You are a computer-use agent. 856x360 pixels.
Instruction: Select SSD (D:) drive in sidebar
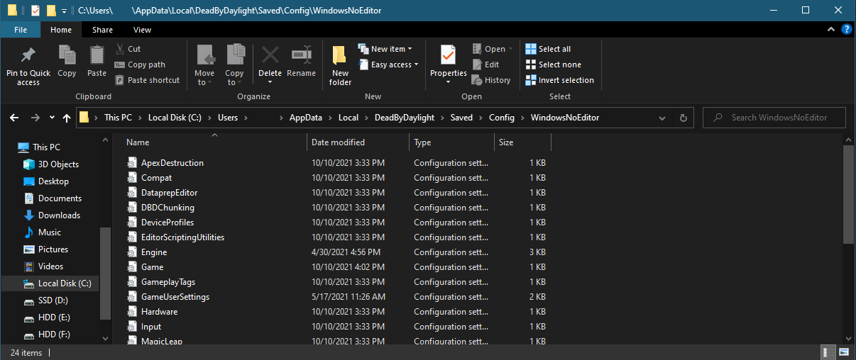point(53,300)
